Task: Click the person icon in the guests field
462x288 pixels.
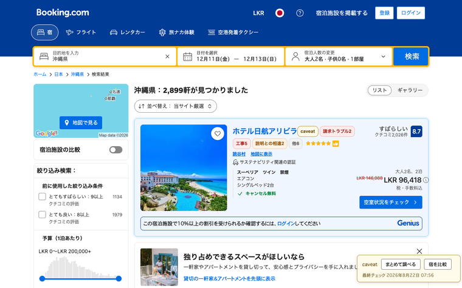Action: point(295,56)
